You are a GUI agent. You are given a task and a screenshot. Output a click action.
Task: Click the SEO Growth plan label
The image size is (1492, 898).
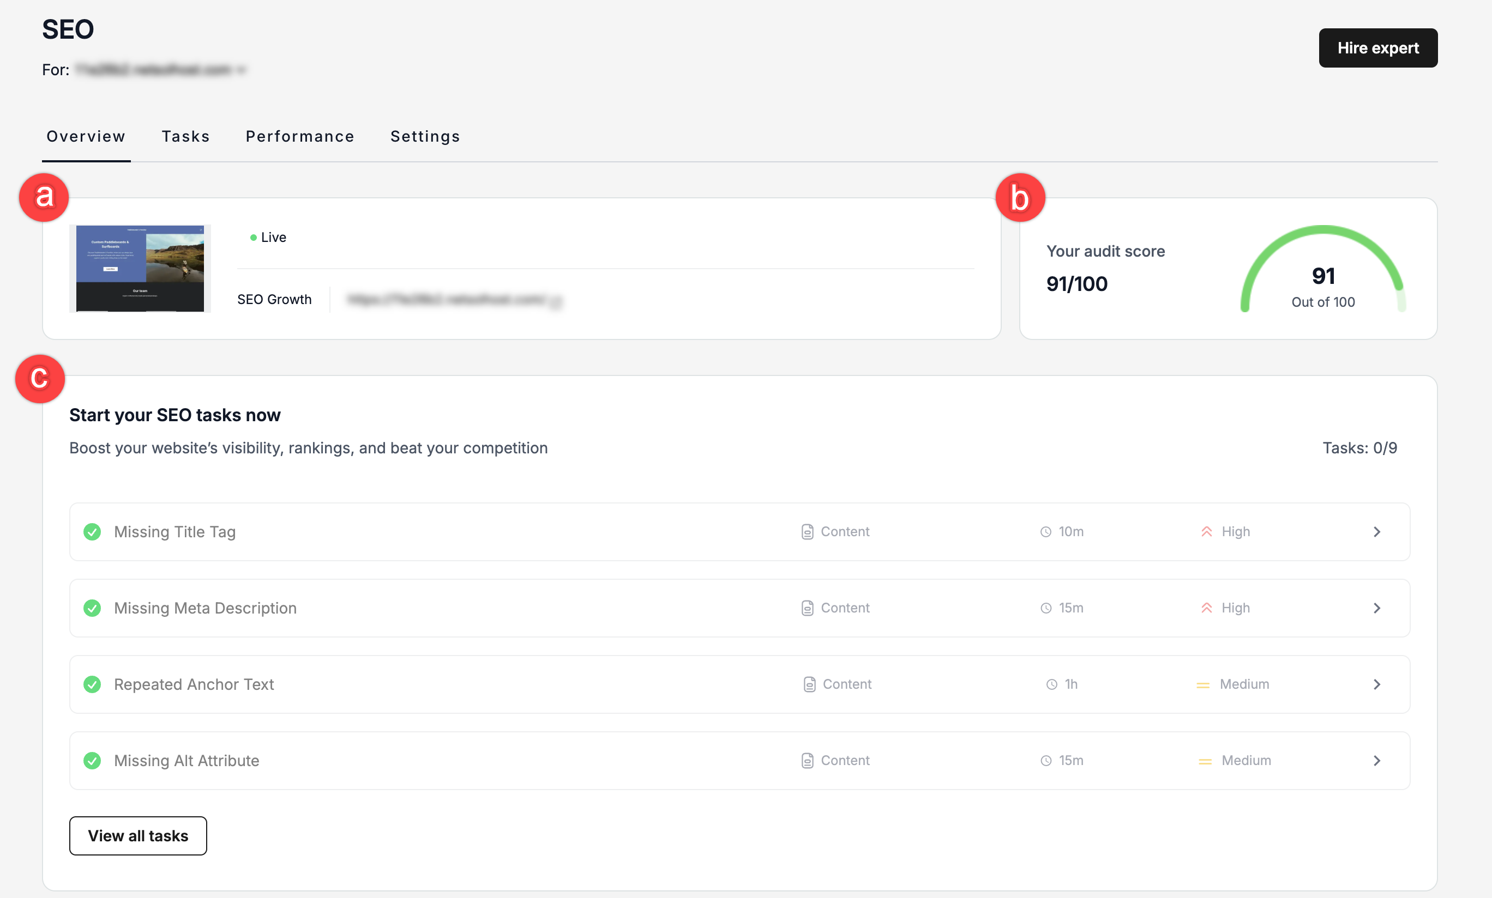tap(274, 300)
